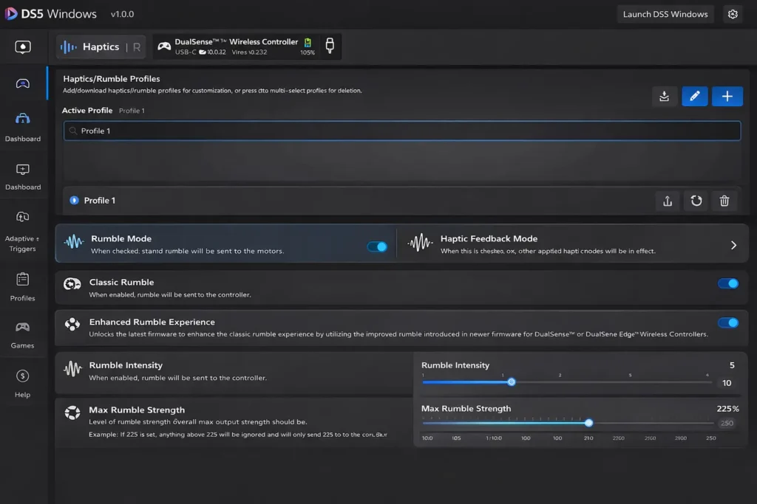Toggle the Rumble Mode switch
The image size is (757, 504).
(377, 246)
